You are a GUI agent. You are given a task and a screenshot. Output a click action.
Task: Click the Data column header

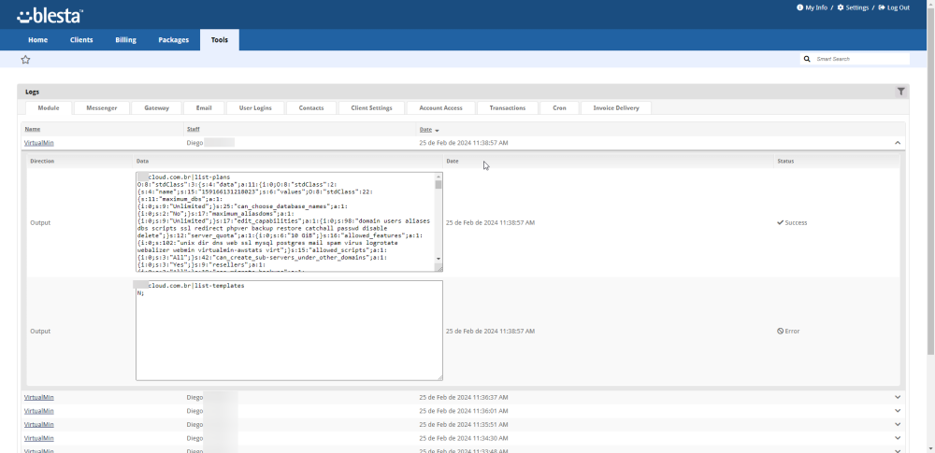point(142,161)
